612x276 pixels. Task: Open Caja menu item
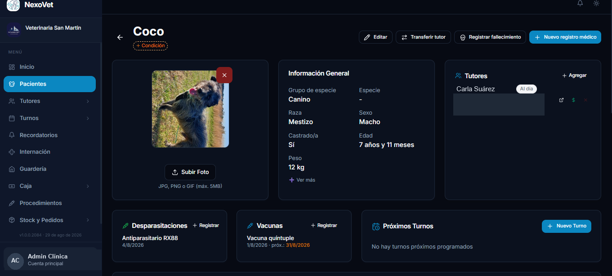49,186
